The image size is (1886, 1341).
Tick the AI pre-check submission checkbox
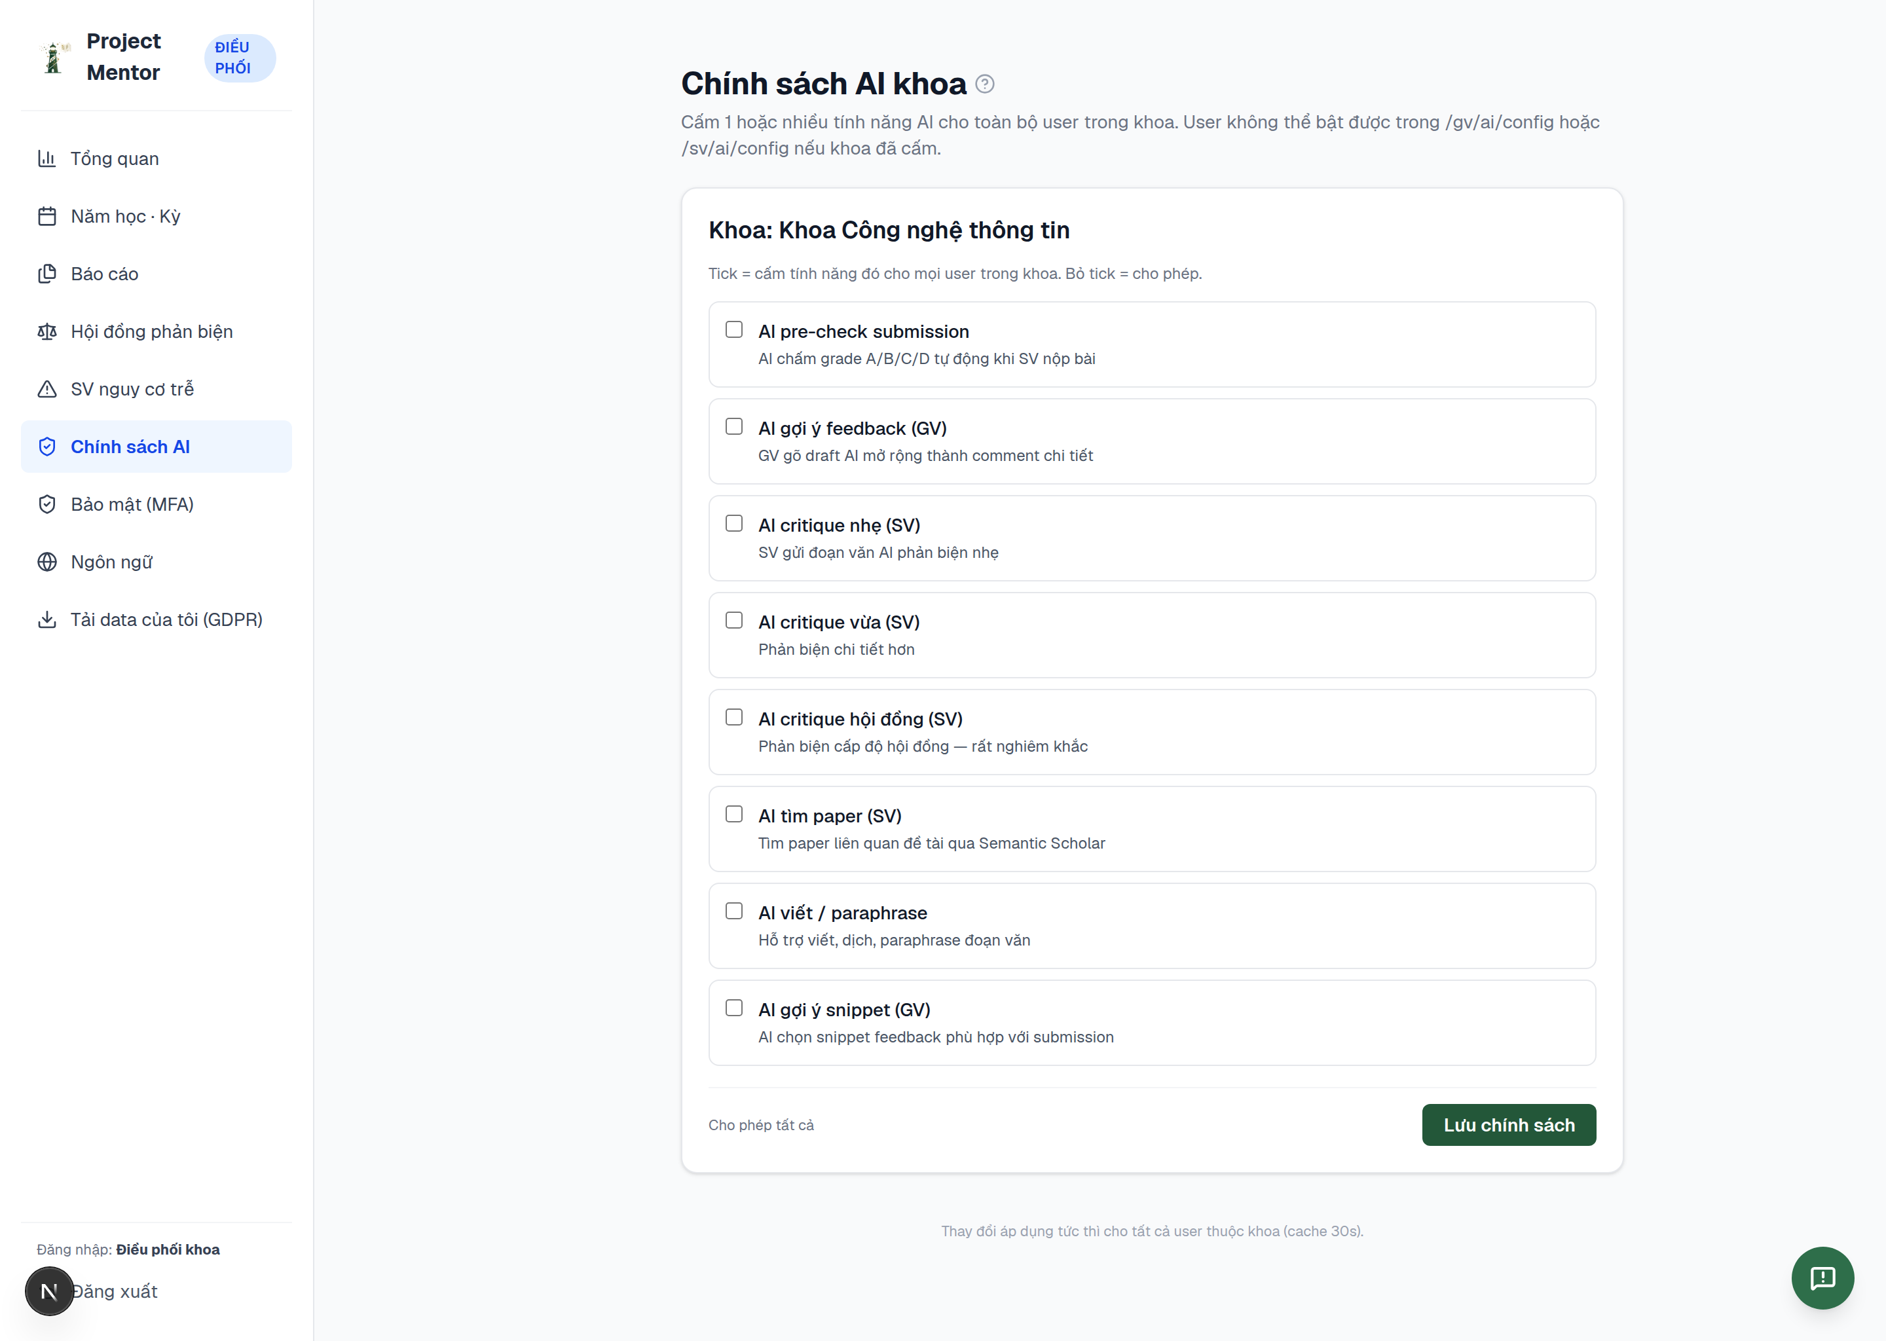point(734,329)
